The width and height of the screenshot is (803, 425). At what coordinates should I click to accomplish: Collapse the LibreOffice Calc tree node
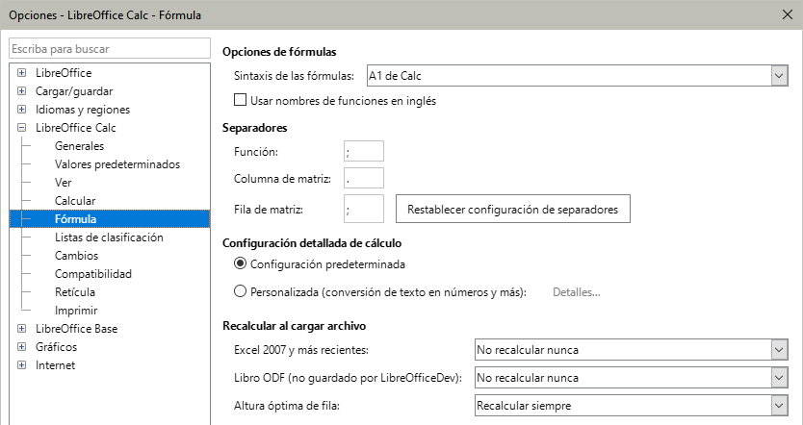[x=21, y=128]
